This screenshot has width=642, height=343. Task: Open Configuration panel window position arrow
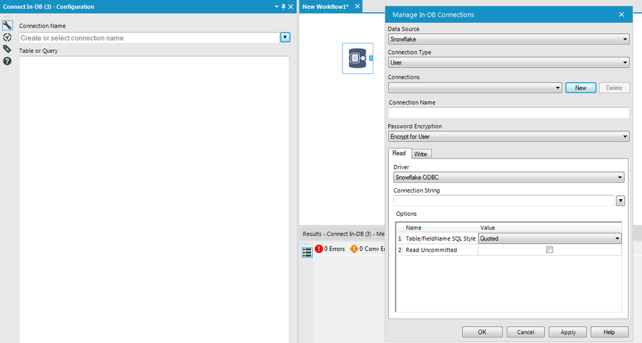[x=276, y=6]
